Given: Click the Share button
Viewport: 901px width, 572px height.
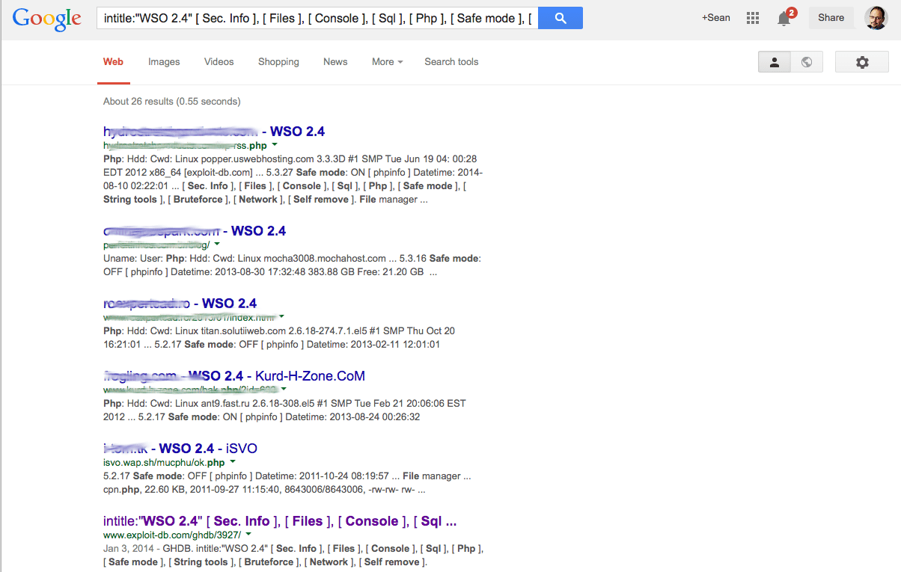Looking at the screenshot, I should point(831,18).
